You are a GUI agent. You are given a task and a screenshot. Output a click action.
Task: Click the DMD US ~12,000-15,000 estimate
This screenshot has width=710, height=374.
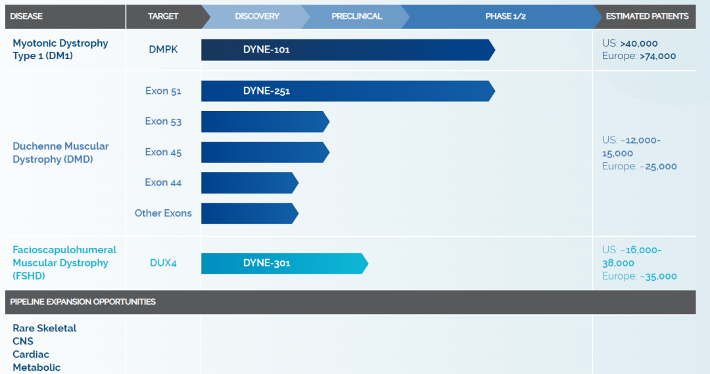(631, 147)
